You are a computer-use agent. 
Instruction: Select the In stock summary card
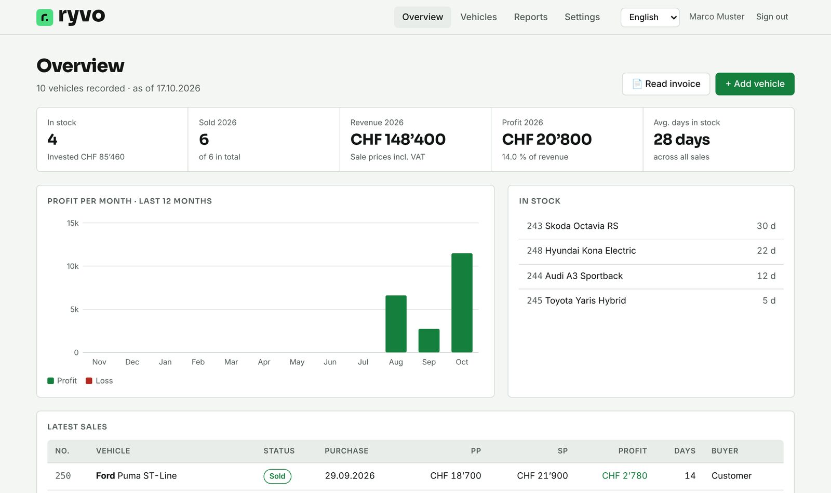(112, 140)
